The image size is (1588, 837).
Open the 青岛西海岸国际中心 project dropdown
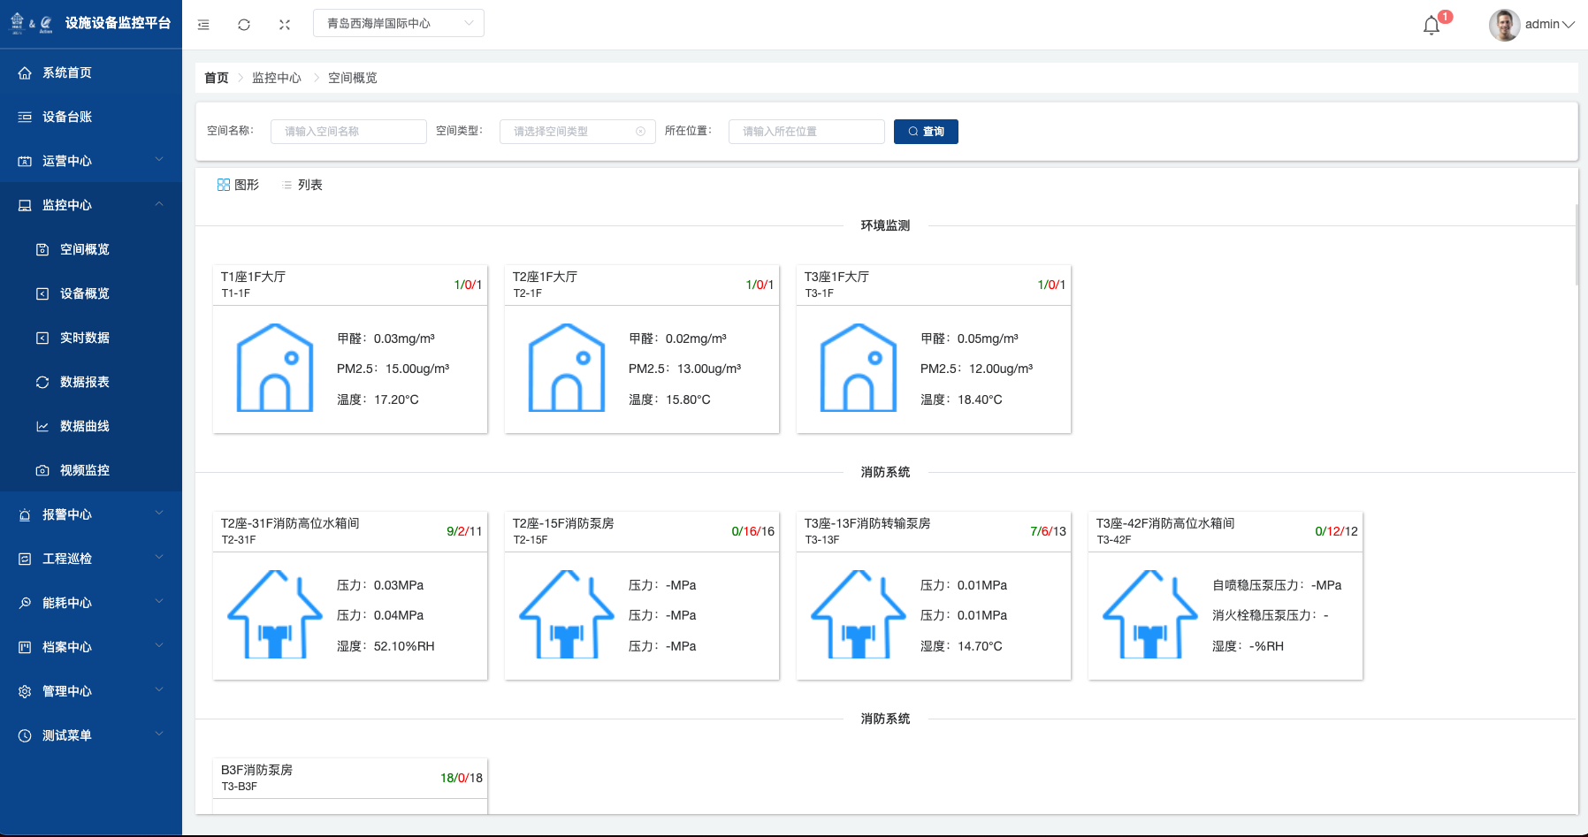[x=399, y=24]
